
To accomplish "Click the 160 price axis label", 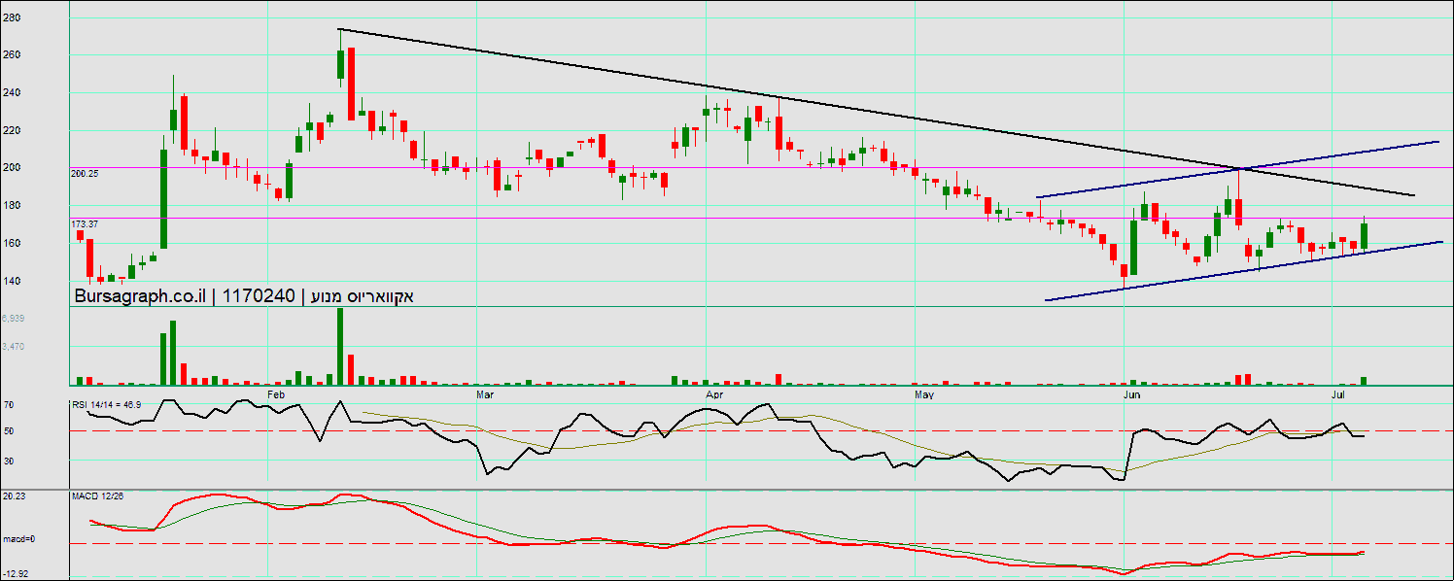I will (12, 244).
